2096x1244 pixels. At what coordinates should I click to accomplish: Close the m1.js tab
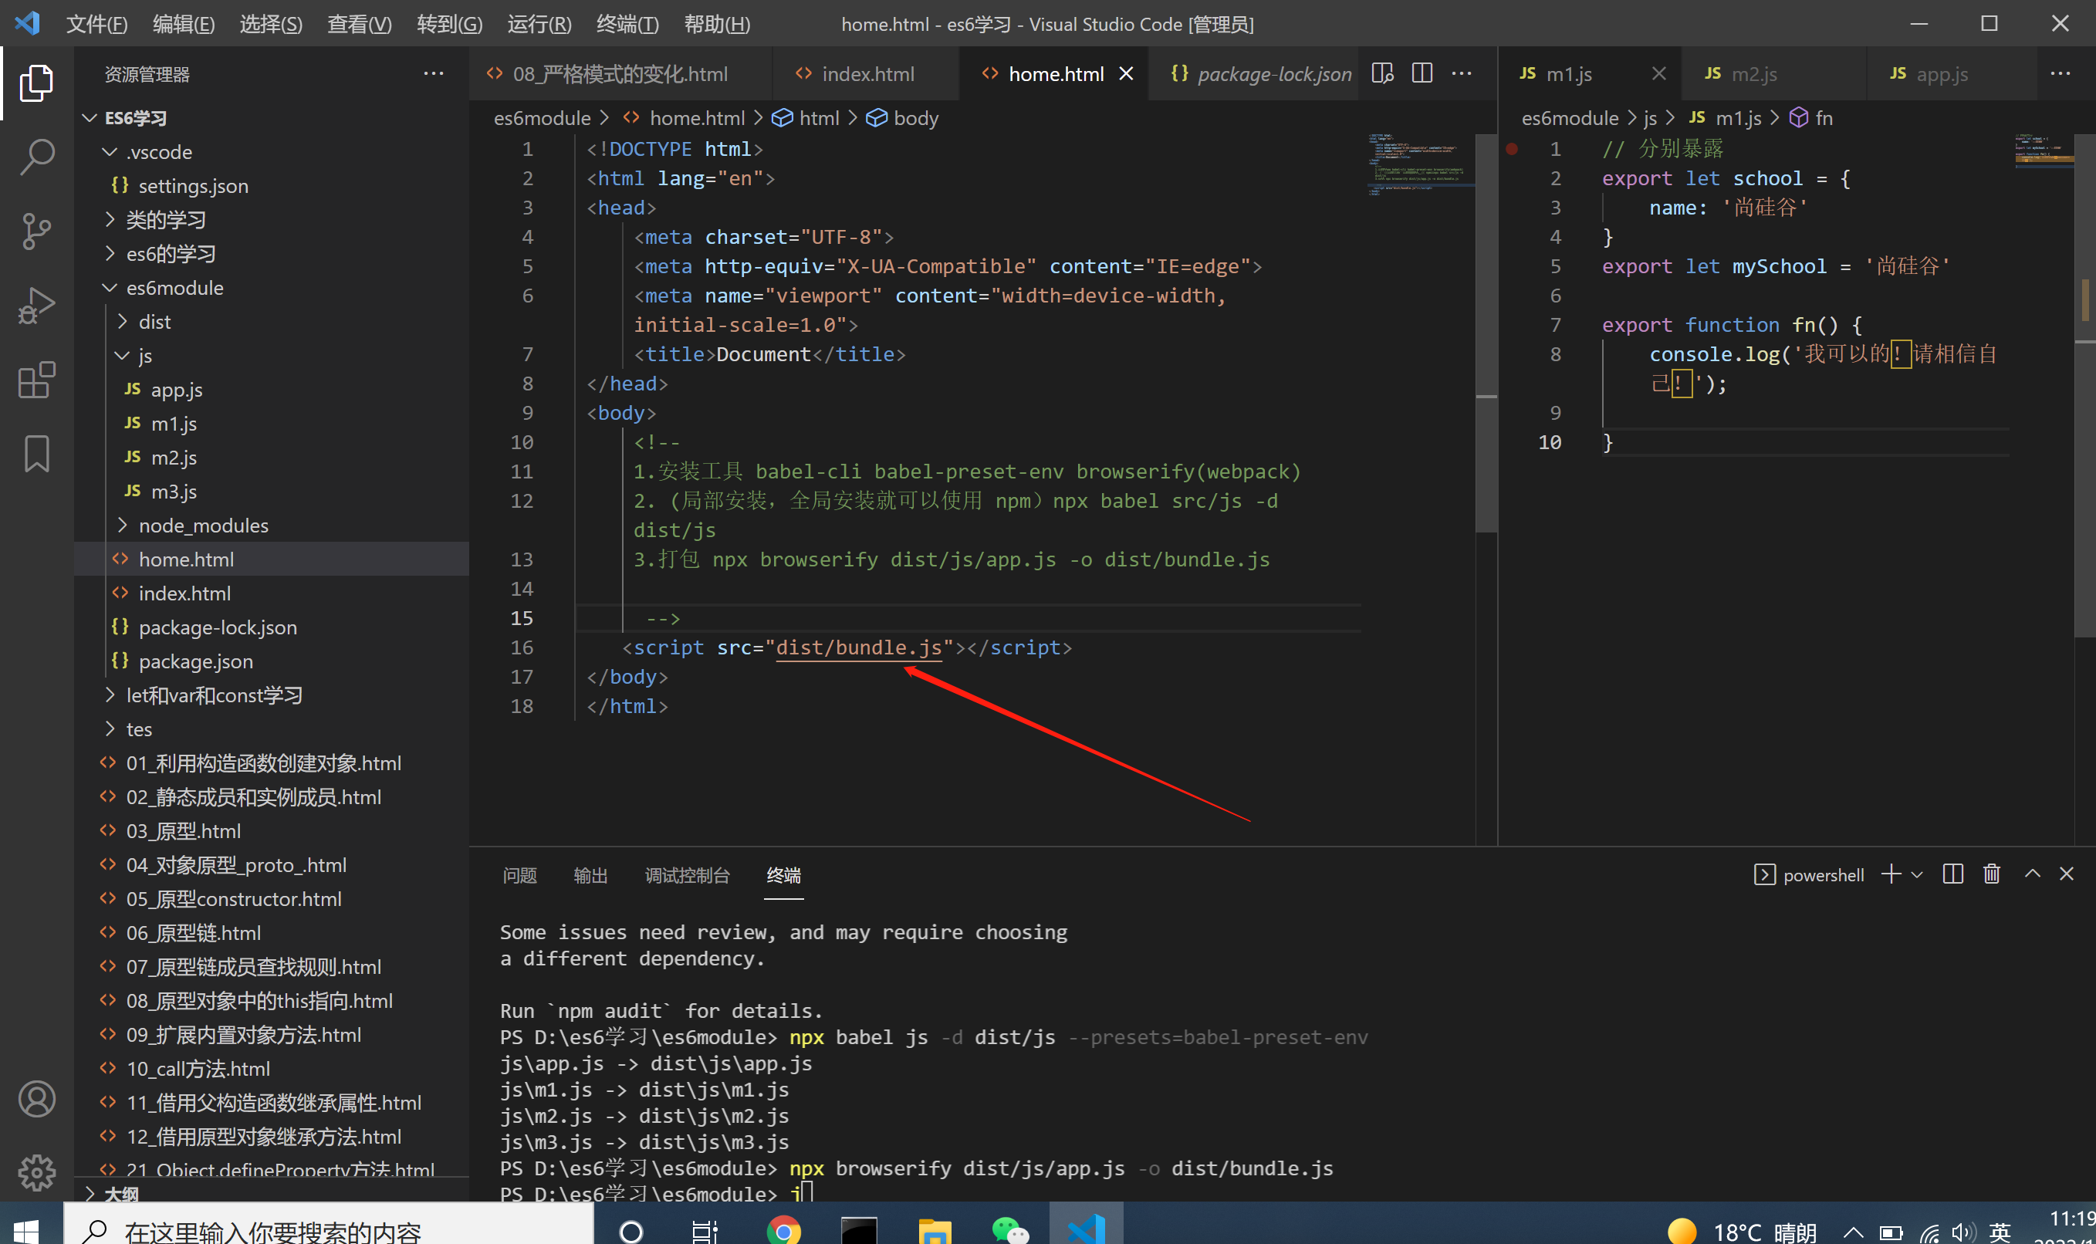click(x=1658, y=74)
